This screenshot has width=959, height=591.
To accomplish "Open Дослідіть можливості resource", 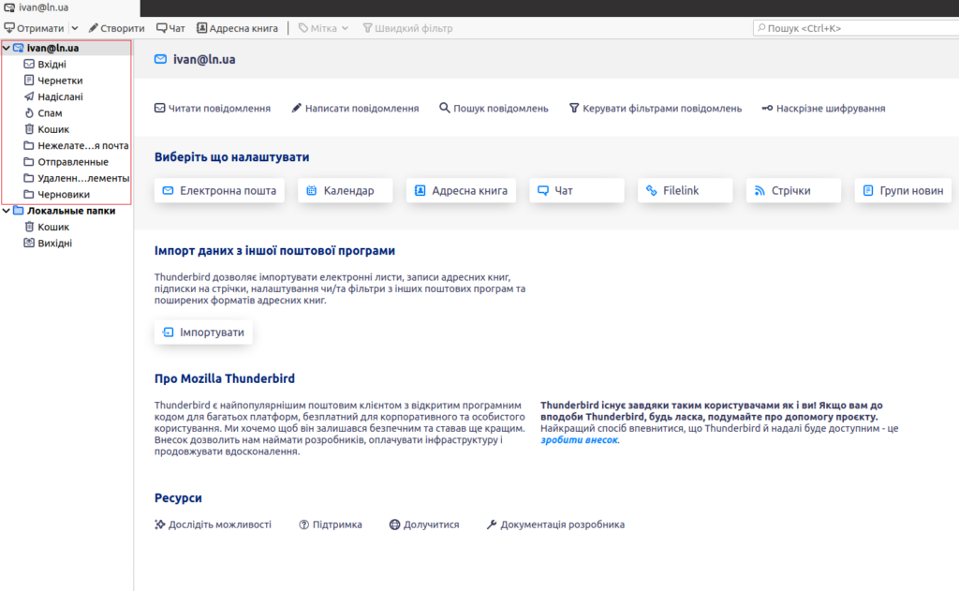I will pos(213,525).
